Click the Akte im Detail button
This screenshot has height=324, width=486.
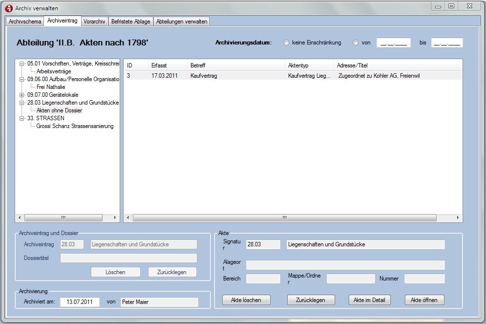click(x=369, y=300)
